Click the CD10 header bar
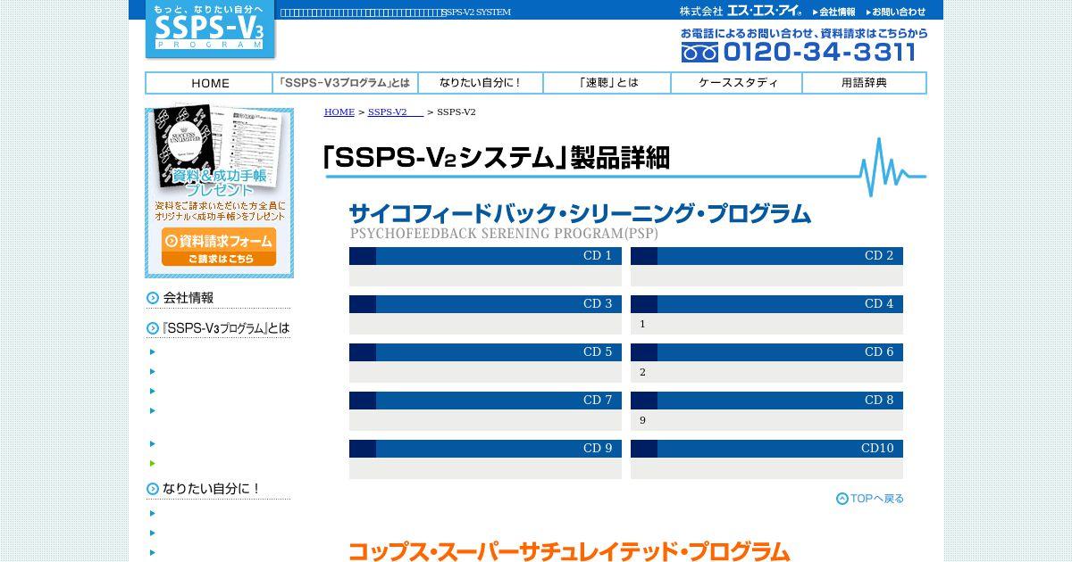 point(766,449)
